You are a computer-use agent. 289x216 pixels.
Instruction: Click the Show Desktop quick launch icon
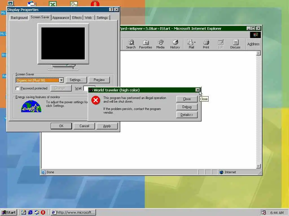[24, 213]
